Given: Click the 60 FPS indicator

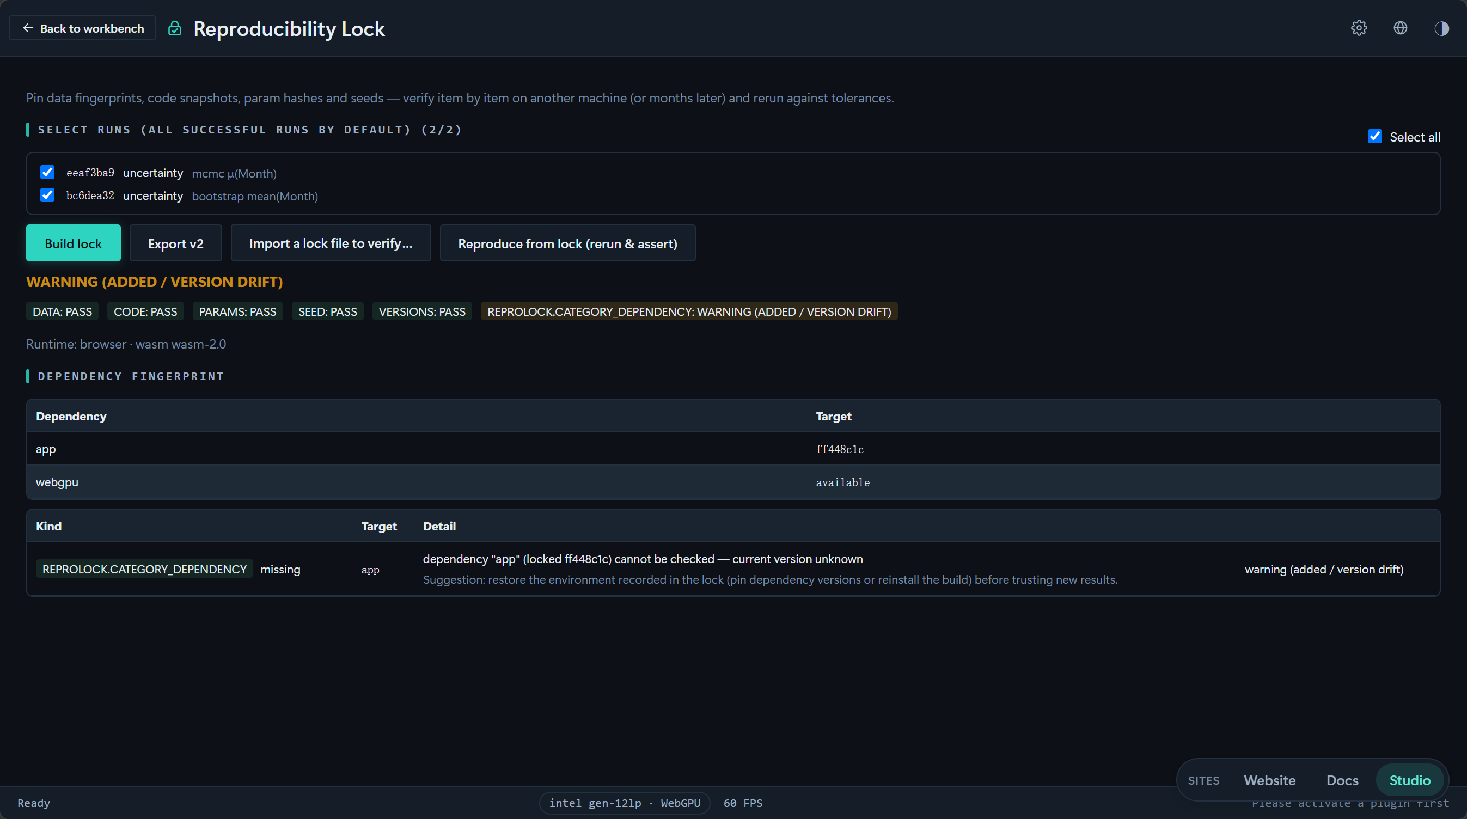Looking at the screenshot, I should pos(743,803).
